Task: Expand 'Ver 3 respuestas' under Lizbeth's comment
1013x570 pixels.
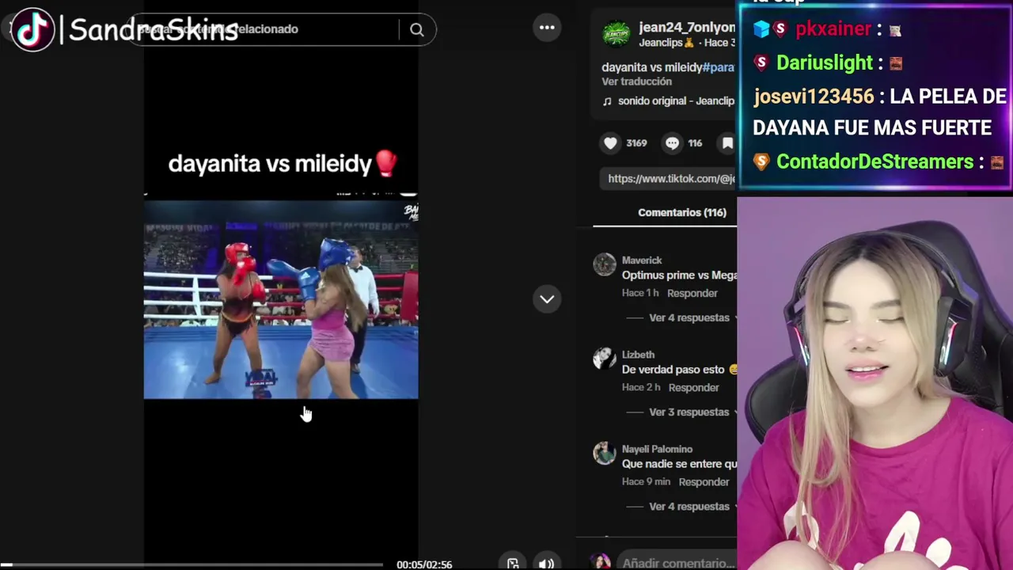Action: click(x=689, y=412)
